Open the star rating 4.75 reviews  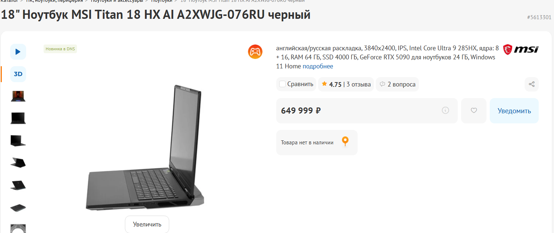(x=346, y=84)
